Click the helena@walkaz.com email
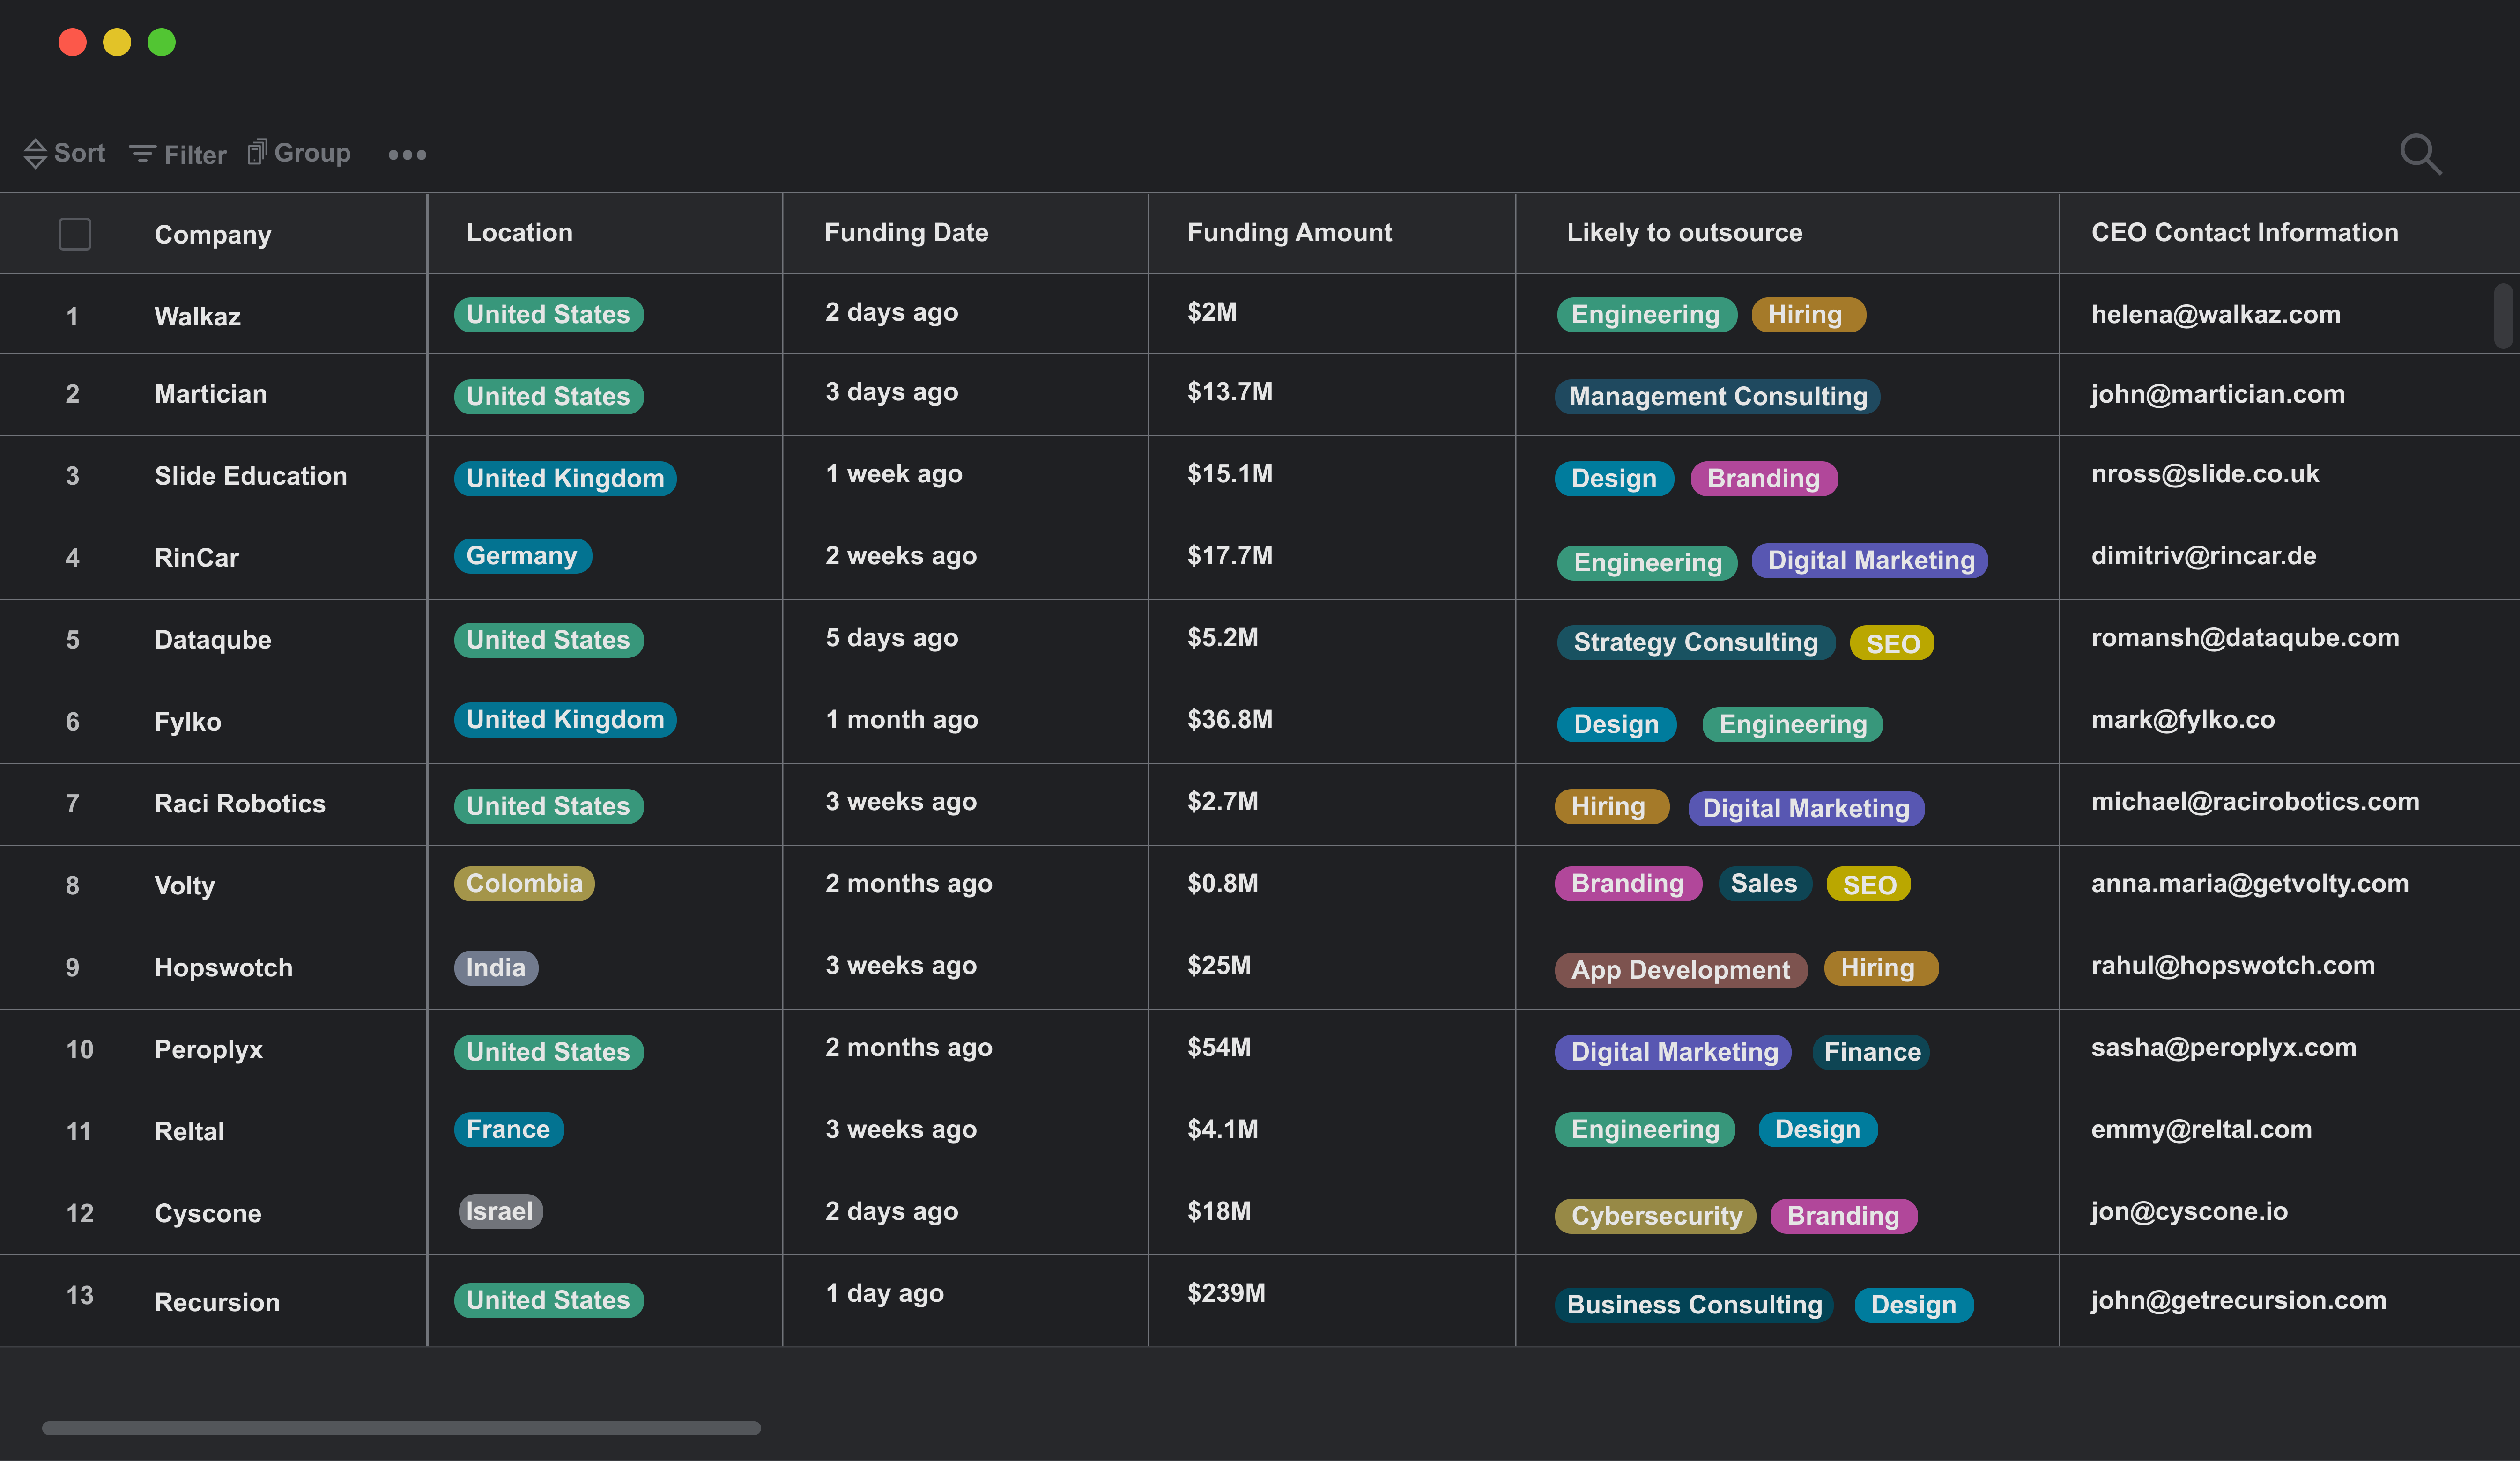 [2215, 315]
